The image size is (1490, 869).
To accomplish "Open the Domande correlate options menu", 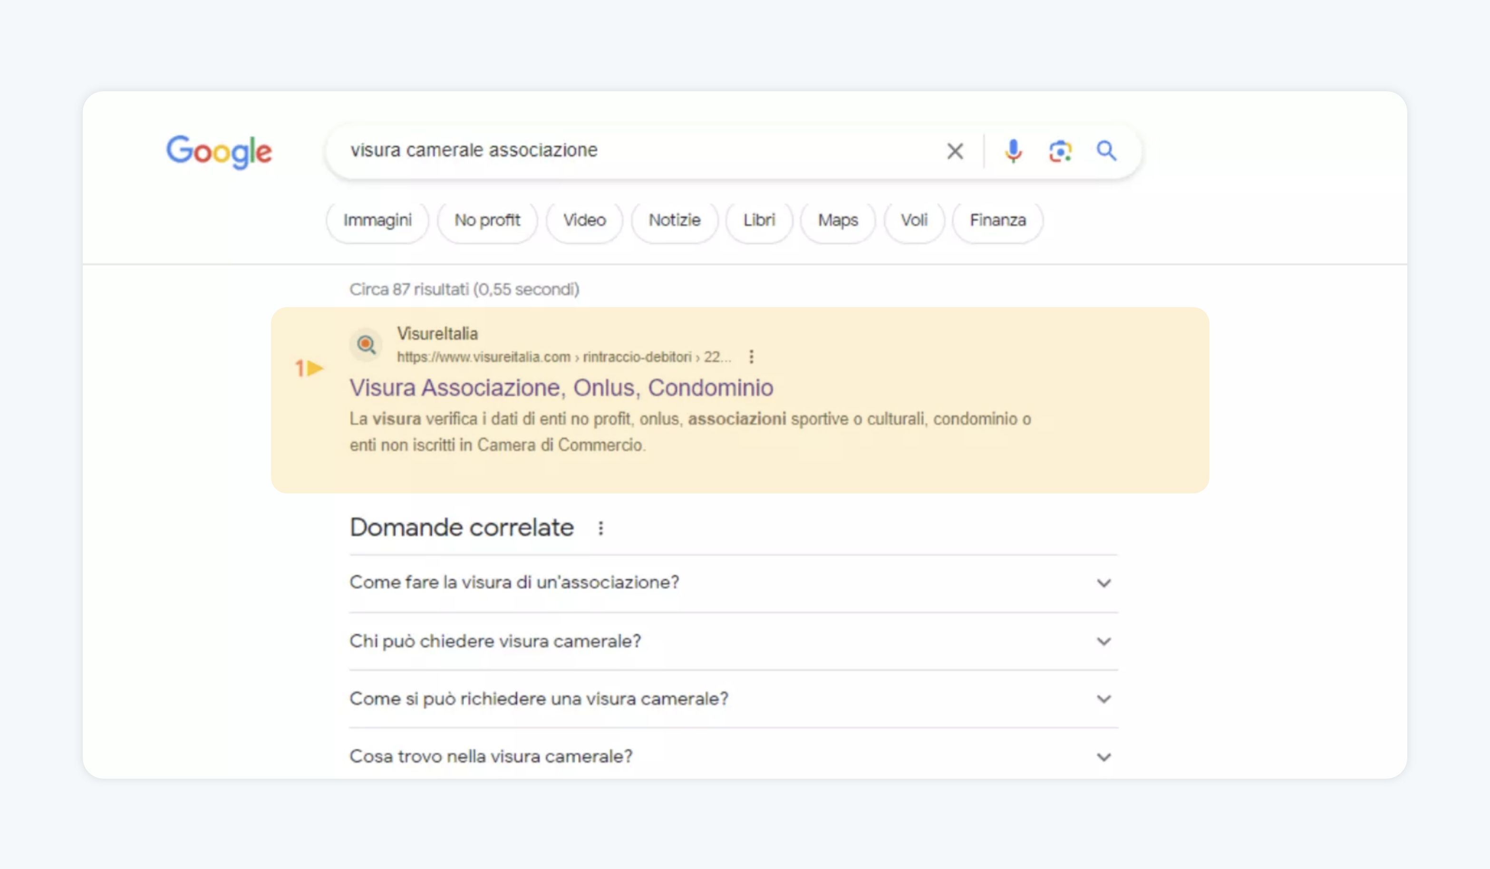I will 600,528.
